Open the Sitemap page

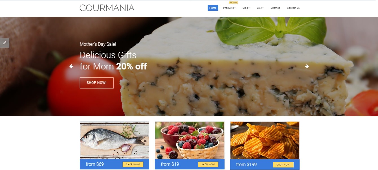click(x=275, y=8)
